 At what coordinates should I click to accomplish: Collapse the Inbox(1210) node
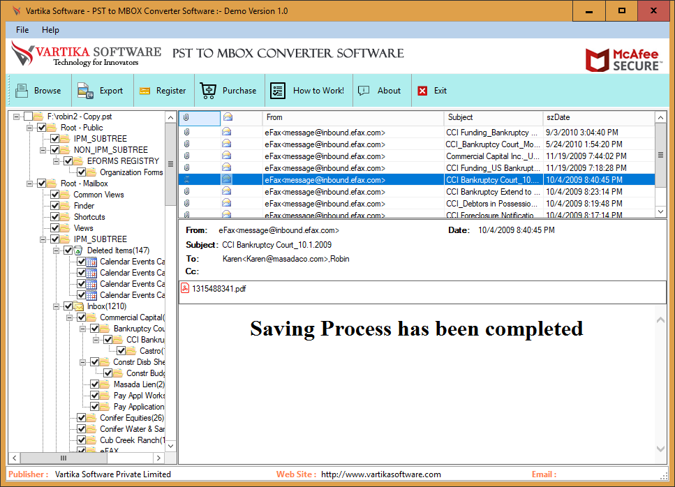tap(57, 306)
